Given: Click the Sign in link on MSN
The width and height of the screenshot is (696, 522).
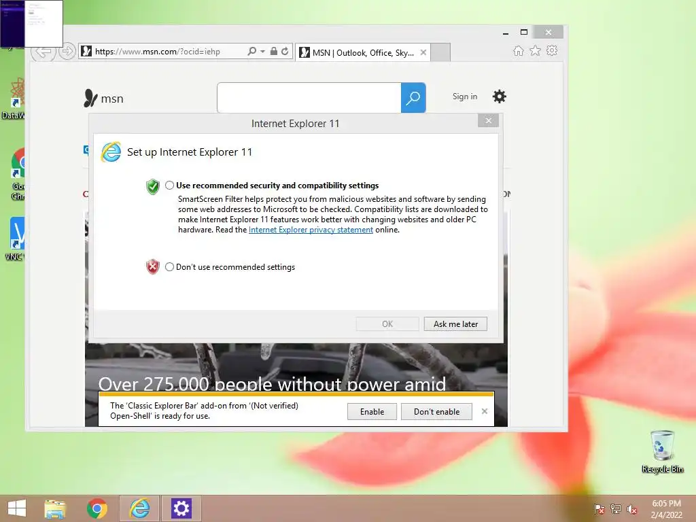Looking at the screenshot, I should 465,97.
